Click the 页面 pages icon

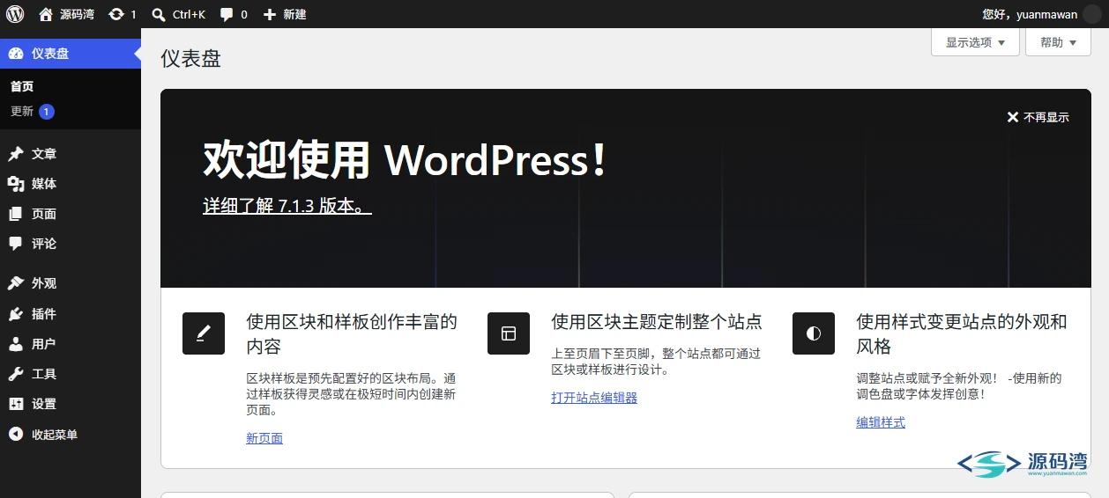(16, 214)
